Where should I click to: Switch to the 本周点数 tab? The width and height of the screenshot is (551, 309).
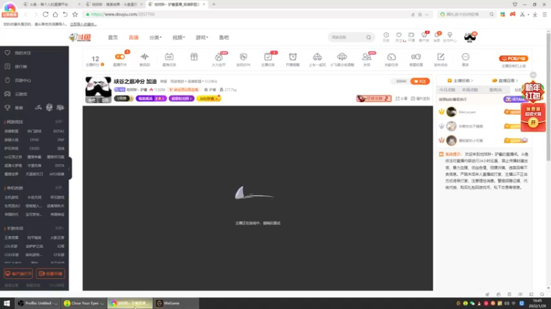pyautogui.click(x=470, y=90)
